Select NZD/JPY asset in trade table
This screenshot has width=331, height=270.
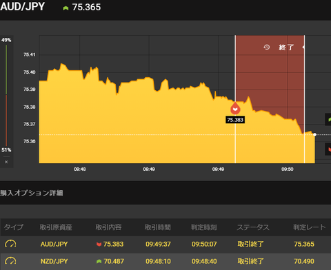point(54,261)
